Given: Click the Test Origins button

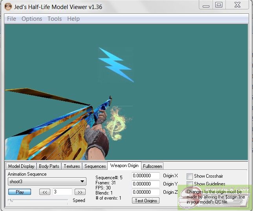Looking at the screenshot, I should (146, 200).
